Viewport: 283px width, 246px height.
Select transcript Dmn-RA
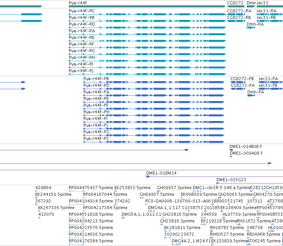255,24
